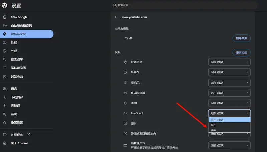Viewport: 267px width, 152px height.
Task: Click the 删除数据 button
Action: coord(241,38)
